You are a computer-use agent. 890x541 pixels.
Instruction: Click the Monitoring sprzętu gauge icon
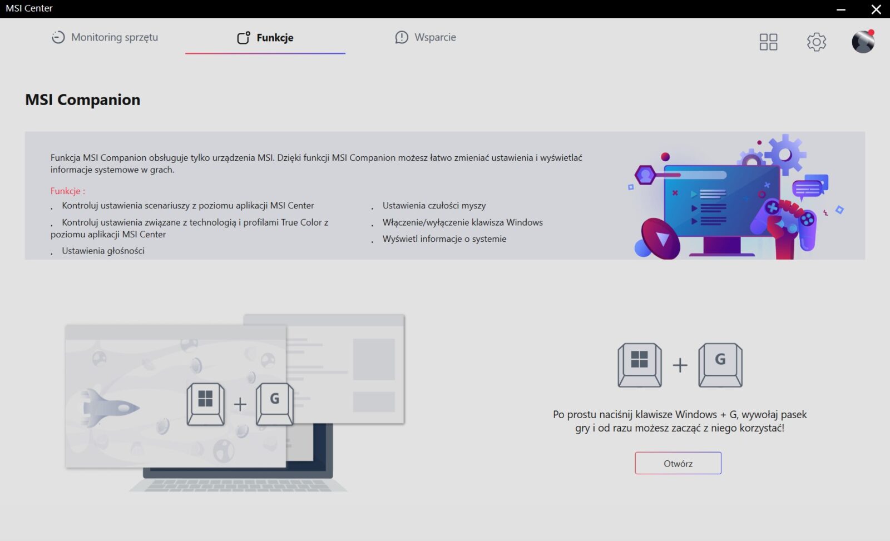[x=58, y=37]
